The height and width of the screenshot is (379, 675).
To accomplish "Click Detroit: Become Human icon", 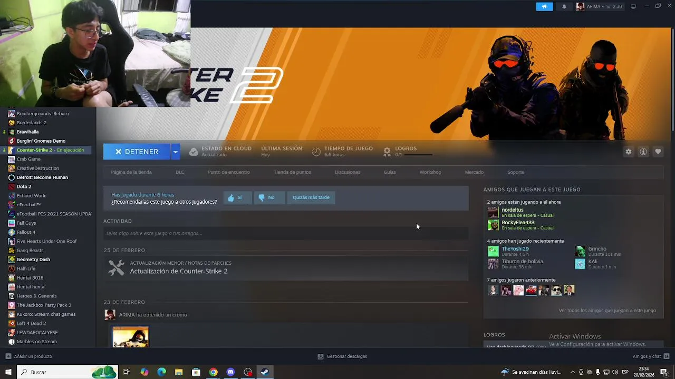I will tap(12, 177).
